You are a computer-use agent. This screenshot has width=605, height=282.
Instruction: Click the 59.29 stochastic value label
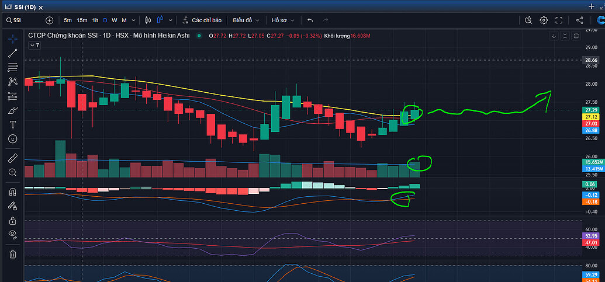[x=592, y=274]
